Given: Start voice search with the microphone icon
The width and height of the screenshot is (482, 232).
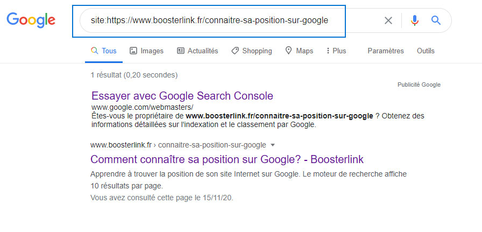Looking at the screenshot, I should 414,20.
